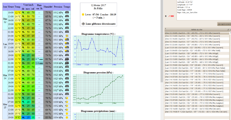Click the wind direction arrow for Lun 13 19:00
Viewport: 231px width, 120px height.
[x=23, y=55]
